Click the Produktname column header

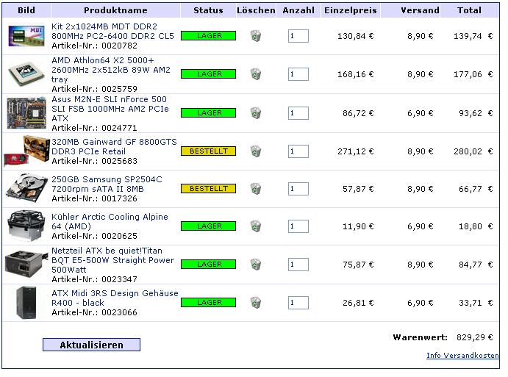click(115, 10)
